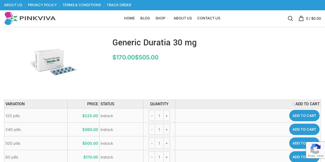This screenshot has width=325, height=162.
Task: Focus the quantity field for 240 pills
Action: click(x=159, y=129)
